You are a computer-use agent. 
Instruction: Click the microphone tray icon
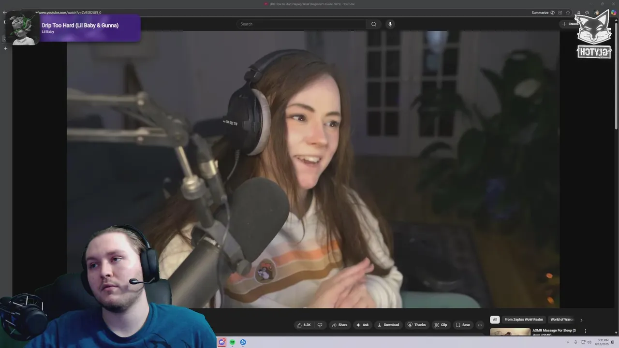click(575, 342)
